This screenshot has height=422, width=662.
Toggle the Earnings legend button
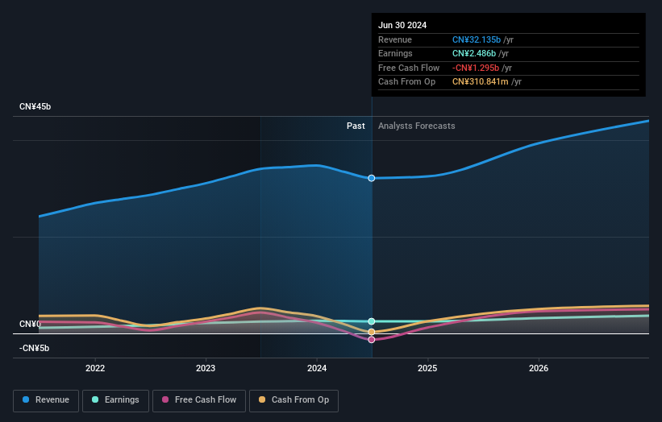pos(115,400)
